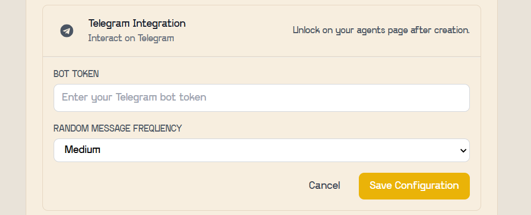Screen dimensions: 531x215
Task: Open the Random Message Frequency dropdown
Action: [x=261, y=150]
